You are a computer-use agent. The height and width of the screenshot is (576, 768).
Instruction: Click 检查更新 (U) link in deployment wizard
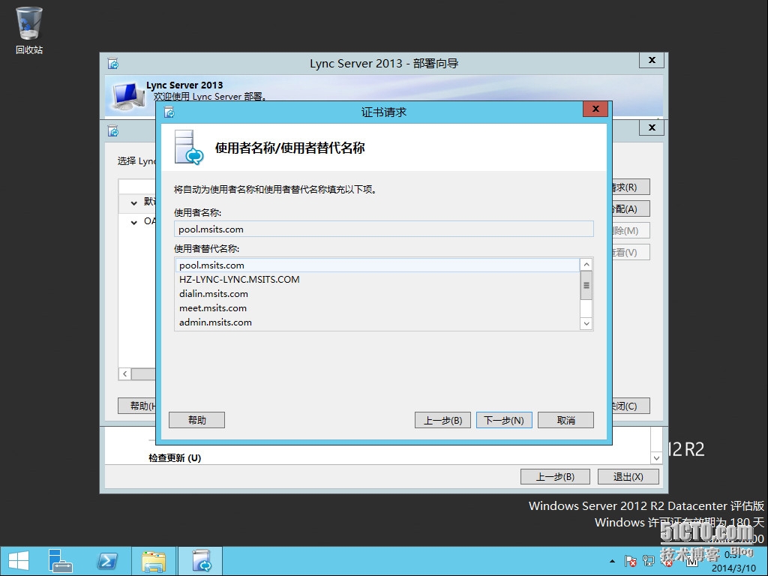click(x=175, y=458)
